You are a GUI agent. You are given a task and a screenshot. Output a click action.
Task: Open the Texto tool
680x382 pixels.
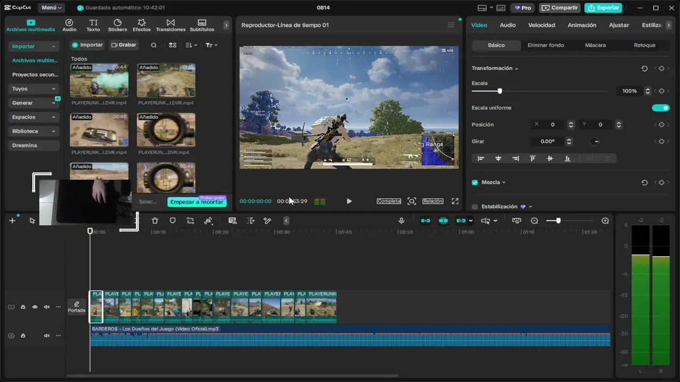pyautogui.click(x=93, y=25)
